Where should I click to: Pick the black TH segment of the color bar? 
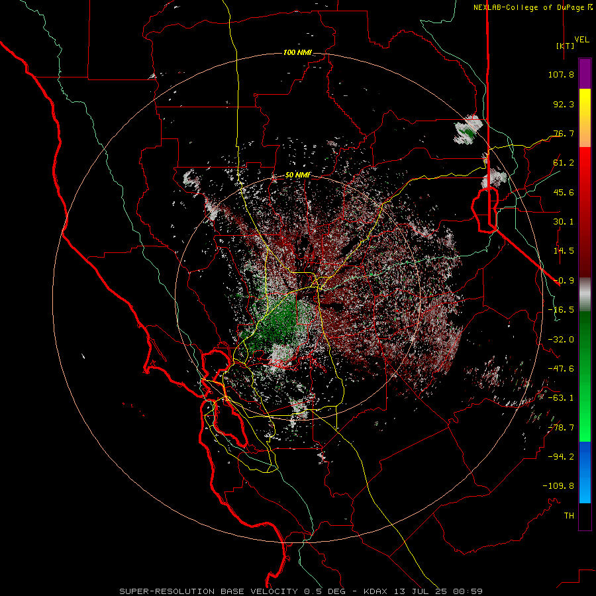585,517
